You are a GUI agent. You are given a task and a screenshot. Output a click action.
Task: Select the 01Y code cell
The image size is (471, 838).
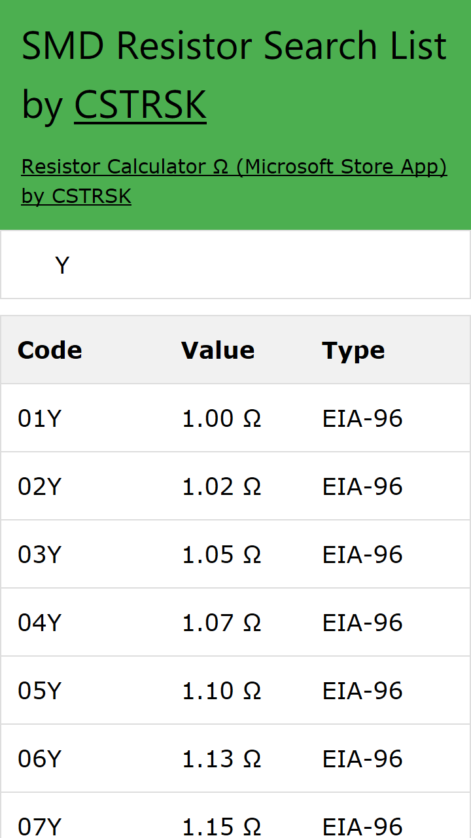pyautogui.click(x=39, y=418)
